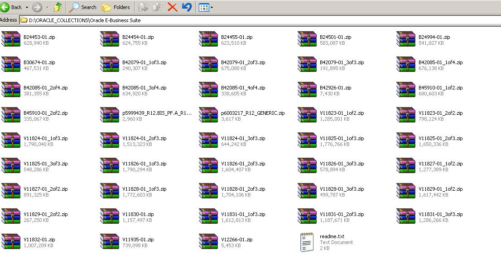Select the readme.txt document
The width and height of the screenshot is (501, 268).
[x=332, y=236]
